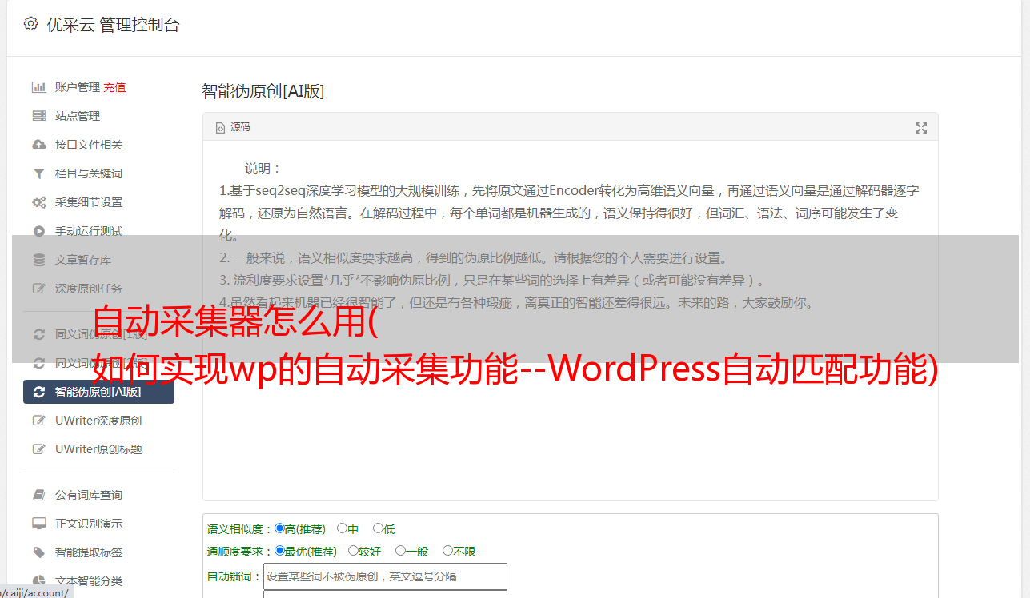Select 较好 fluency radio
Screen dimensions: 1030x598
coord(353,551)
